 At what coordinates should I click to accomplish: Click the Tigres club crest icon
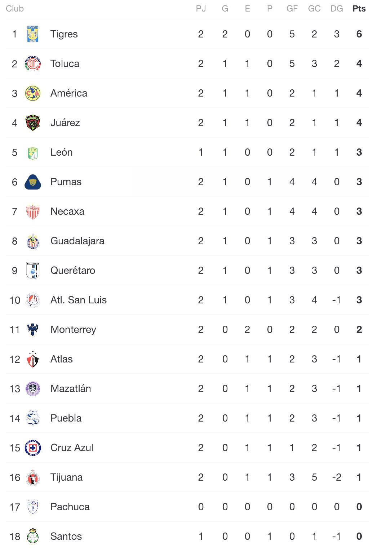coord(33,34)
